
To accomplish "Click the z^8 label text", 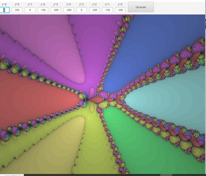I will coord(17,4).
